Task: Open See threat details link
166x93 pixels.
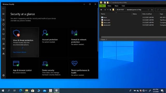Action: click(20, 52)
